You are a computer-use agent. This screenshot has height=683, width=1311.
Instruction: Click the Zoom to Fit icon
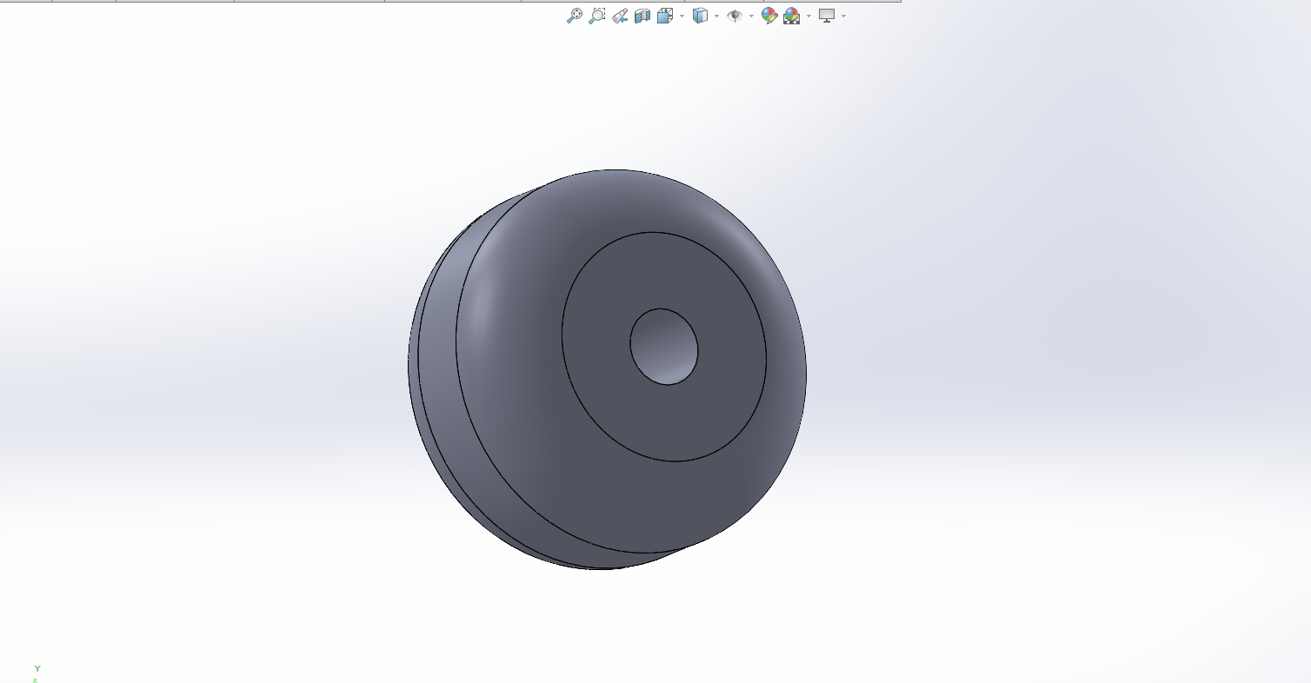574,16
